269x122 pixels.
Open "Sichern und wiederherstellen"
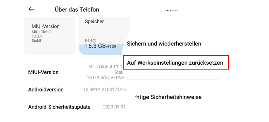tap(164, 44)
